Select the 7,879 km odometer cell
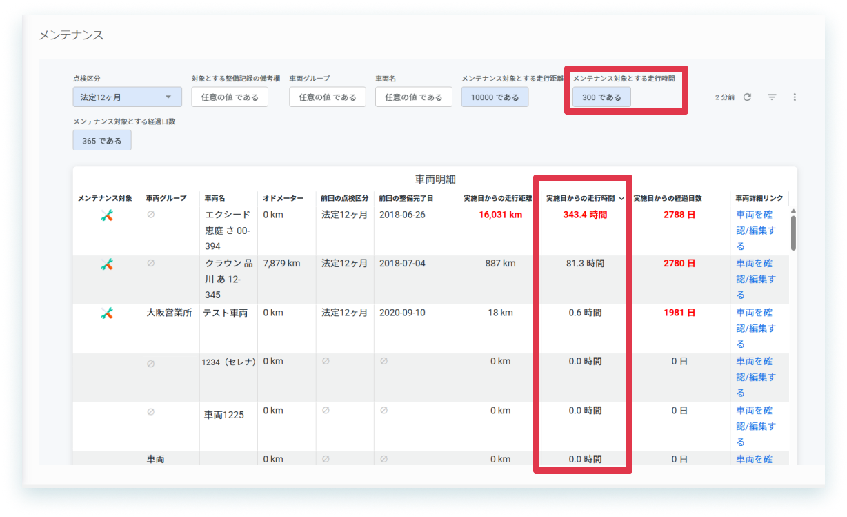This screenshot has height=517, width=847. click(x=281, y=263)
